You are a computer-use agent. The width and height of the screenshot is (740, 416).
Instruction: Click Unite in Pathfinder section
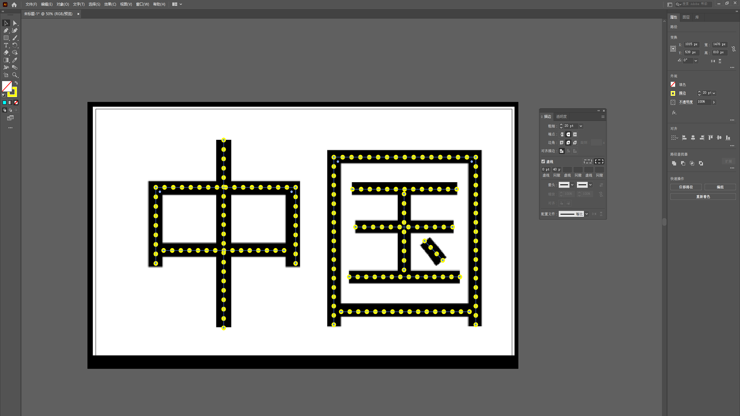click(x=674, y=163)
